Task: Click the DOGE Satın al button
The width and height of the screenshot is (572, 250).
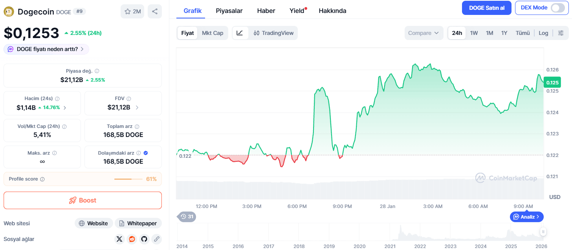Action: [486, 8]
